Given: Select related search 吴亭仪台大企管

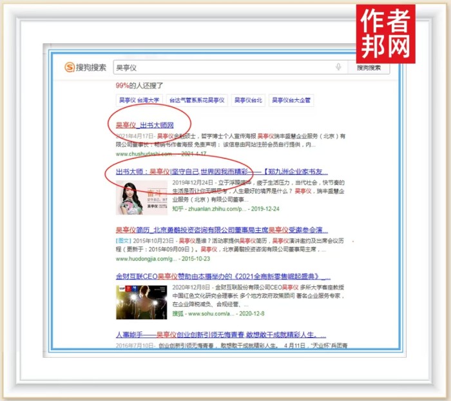Looking at the screenshot, I should coord(291,100).
